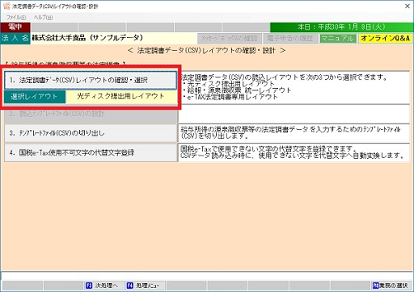Click the F3 次処理へ button
Image resolution: width=414 pixels, height=292 pixels.
pyautogui.click(x=104, y=286)
